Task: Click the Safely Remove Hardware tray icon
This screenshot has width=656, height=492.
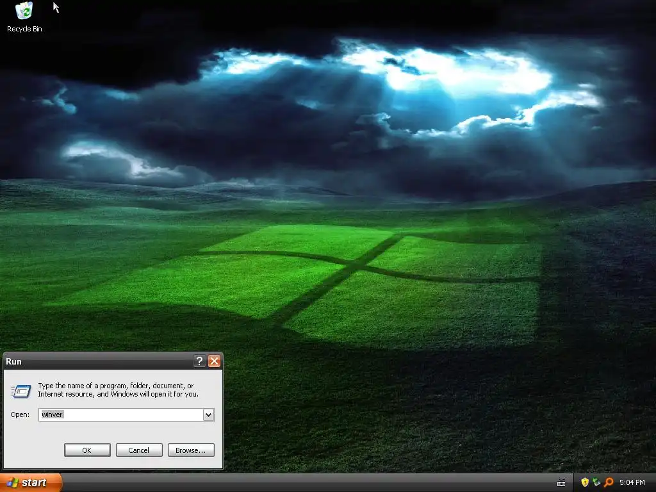Action: (x=596, y=482)
